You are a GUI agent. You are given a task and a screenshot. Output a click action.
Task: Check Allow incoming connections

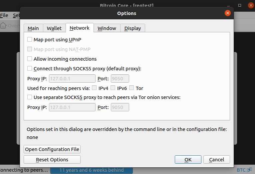30,59
